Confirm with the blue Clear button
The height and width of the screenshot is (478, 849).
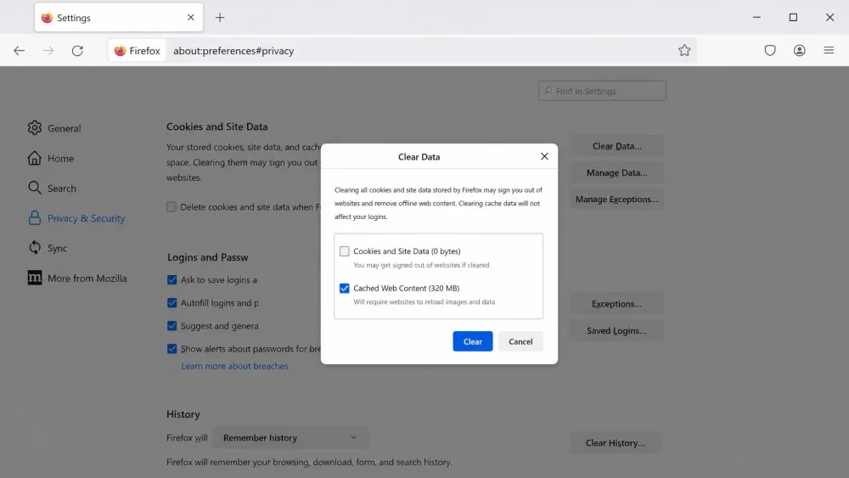[473, 341]
